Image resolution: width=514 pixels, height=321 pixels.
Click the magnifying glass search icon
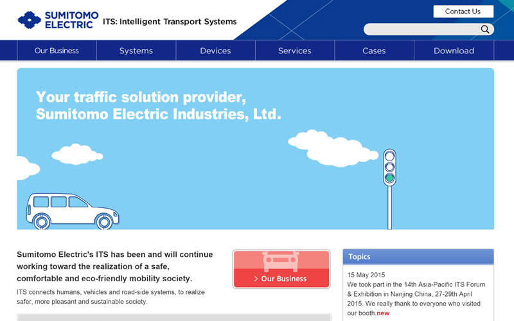pyautogui.click(x=485, y=29)
